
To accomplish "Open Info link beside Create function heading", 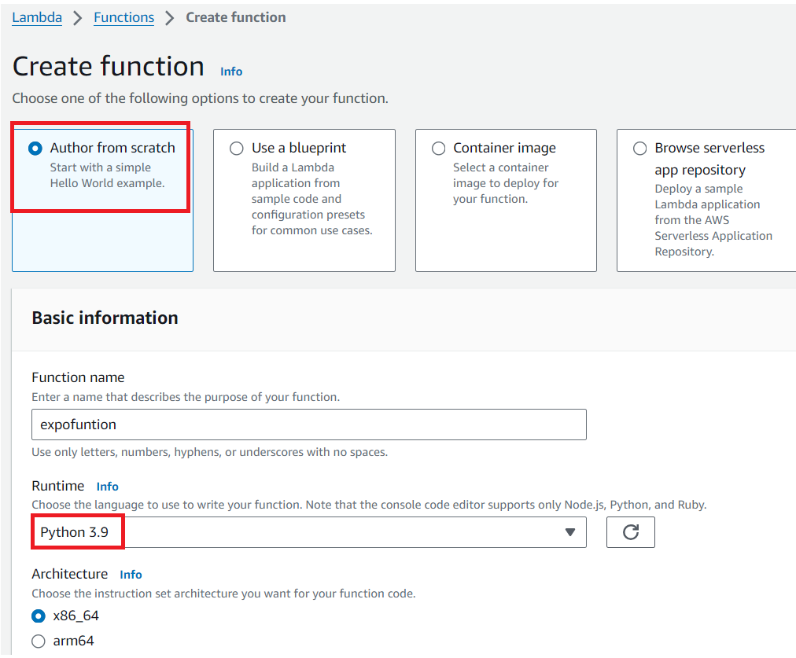I will click(231, 72).
